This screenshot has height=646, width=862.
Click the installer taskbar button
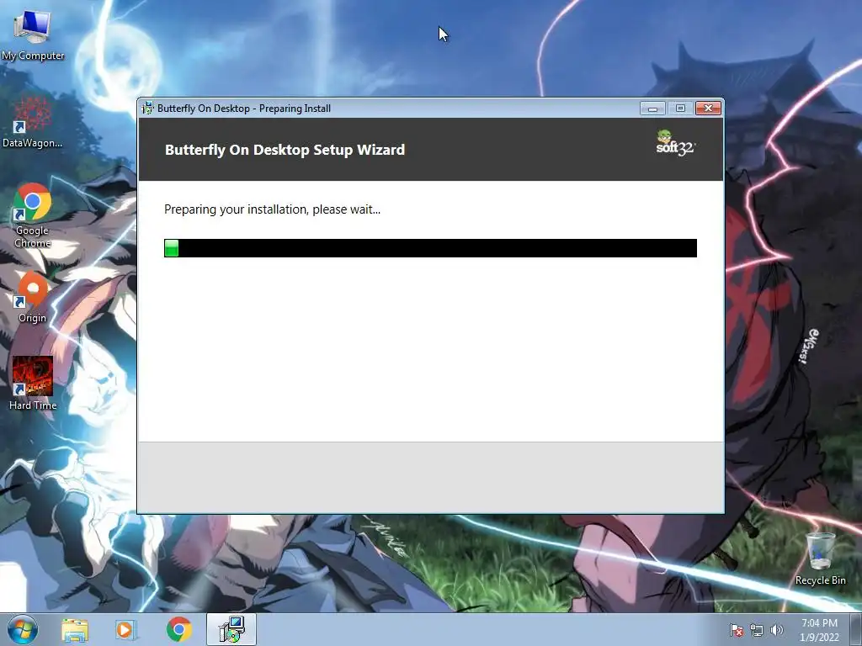[x=231, y=629]
